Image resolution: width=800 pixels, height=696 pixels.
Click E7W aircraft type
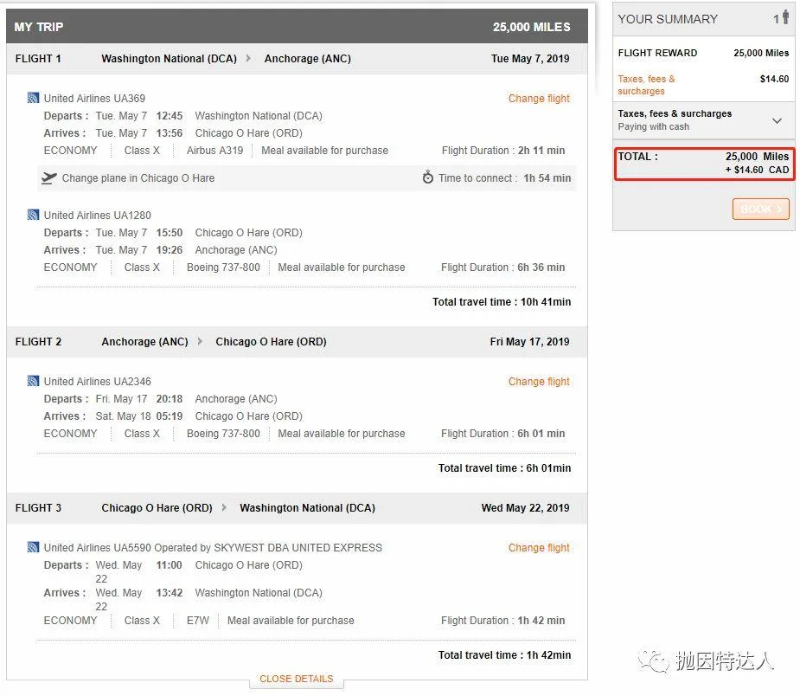click(198, 621)
